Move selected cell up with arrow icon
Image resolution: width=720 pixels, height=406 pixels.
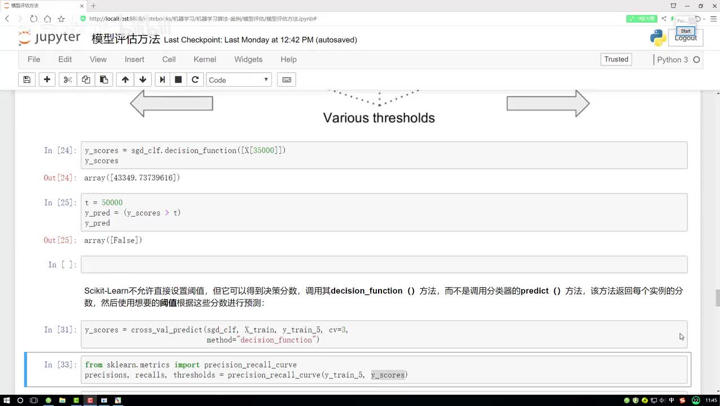tap(125, 80)
